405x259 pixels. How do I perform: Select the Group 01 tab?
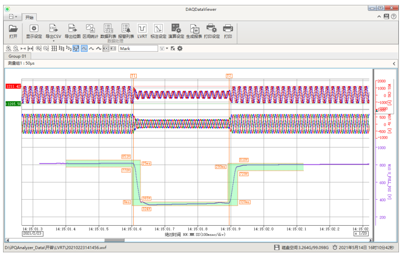[17, 56]
